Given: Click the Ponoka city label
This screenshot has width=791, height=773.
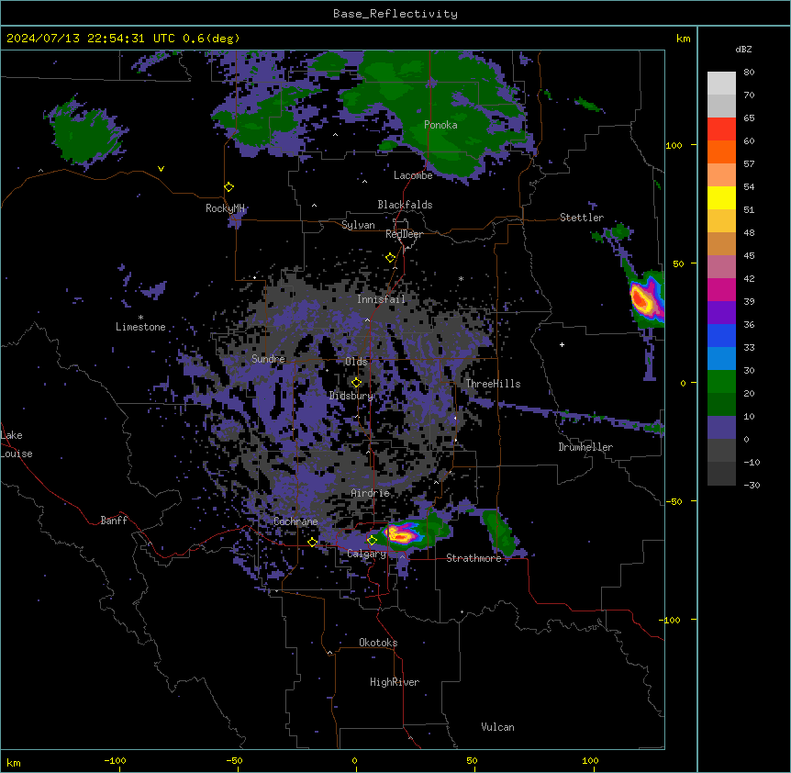Looking at the screenshot, I should [440, 125].
